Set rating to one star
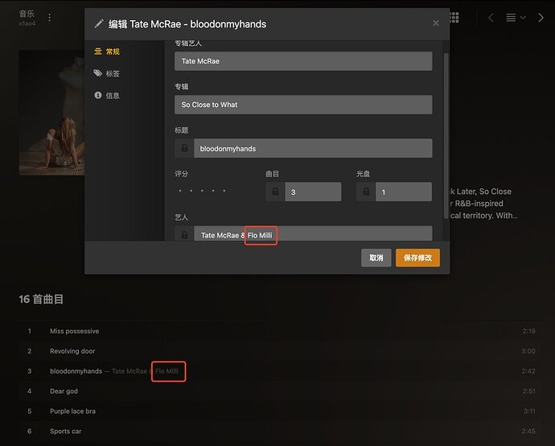 click(x=180, y=191)
